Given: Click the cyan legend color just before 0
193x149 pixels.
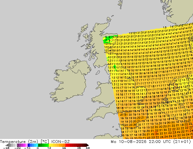Looking at the screenshot, I should 37,145.
